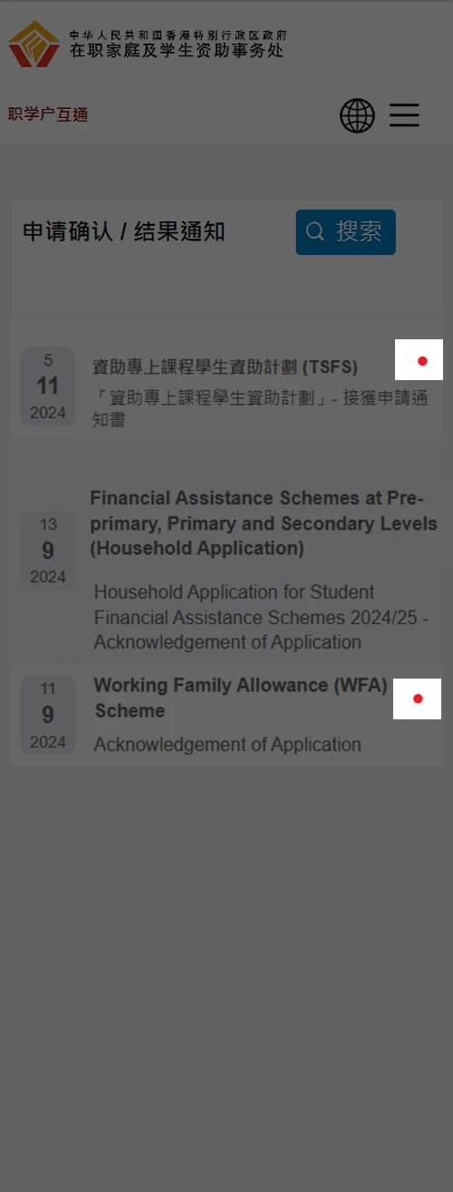This screenshot has height=1192, width=453.
Task: Open the 接獲申請通知書 description under TSFS
Action: pos(260,408)
